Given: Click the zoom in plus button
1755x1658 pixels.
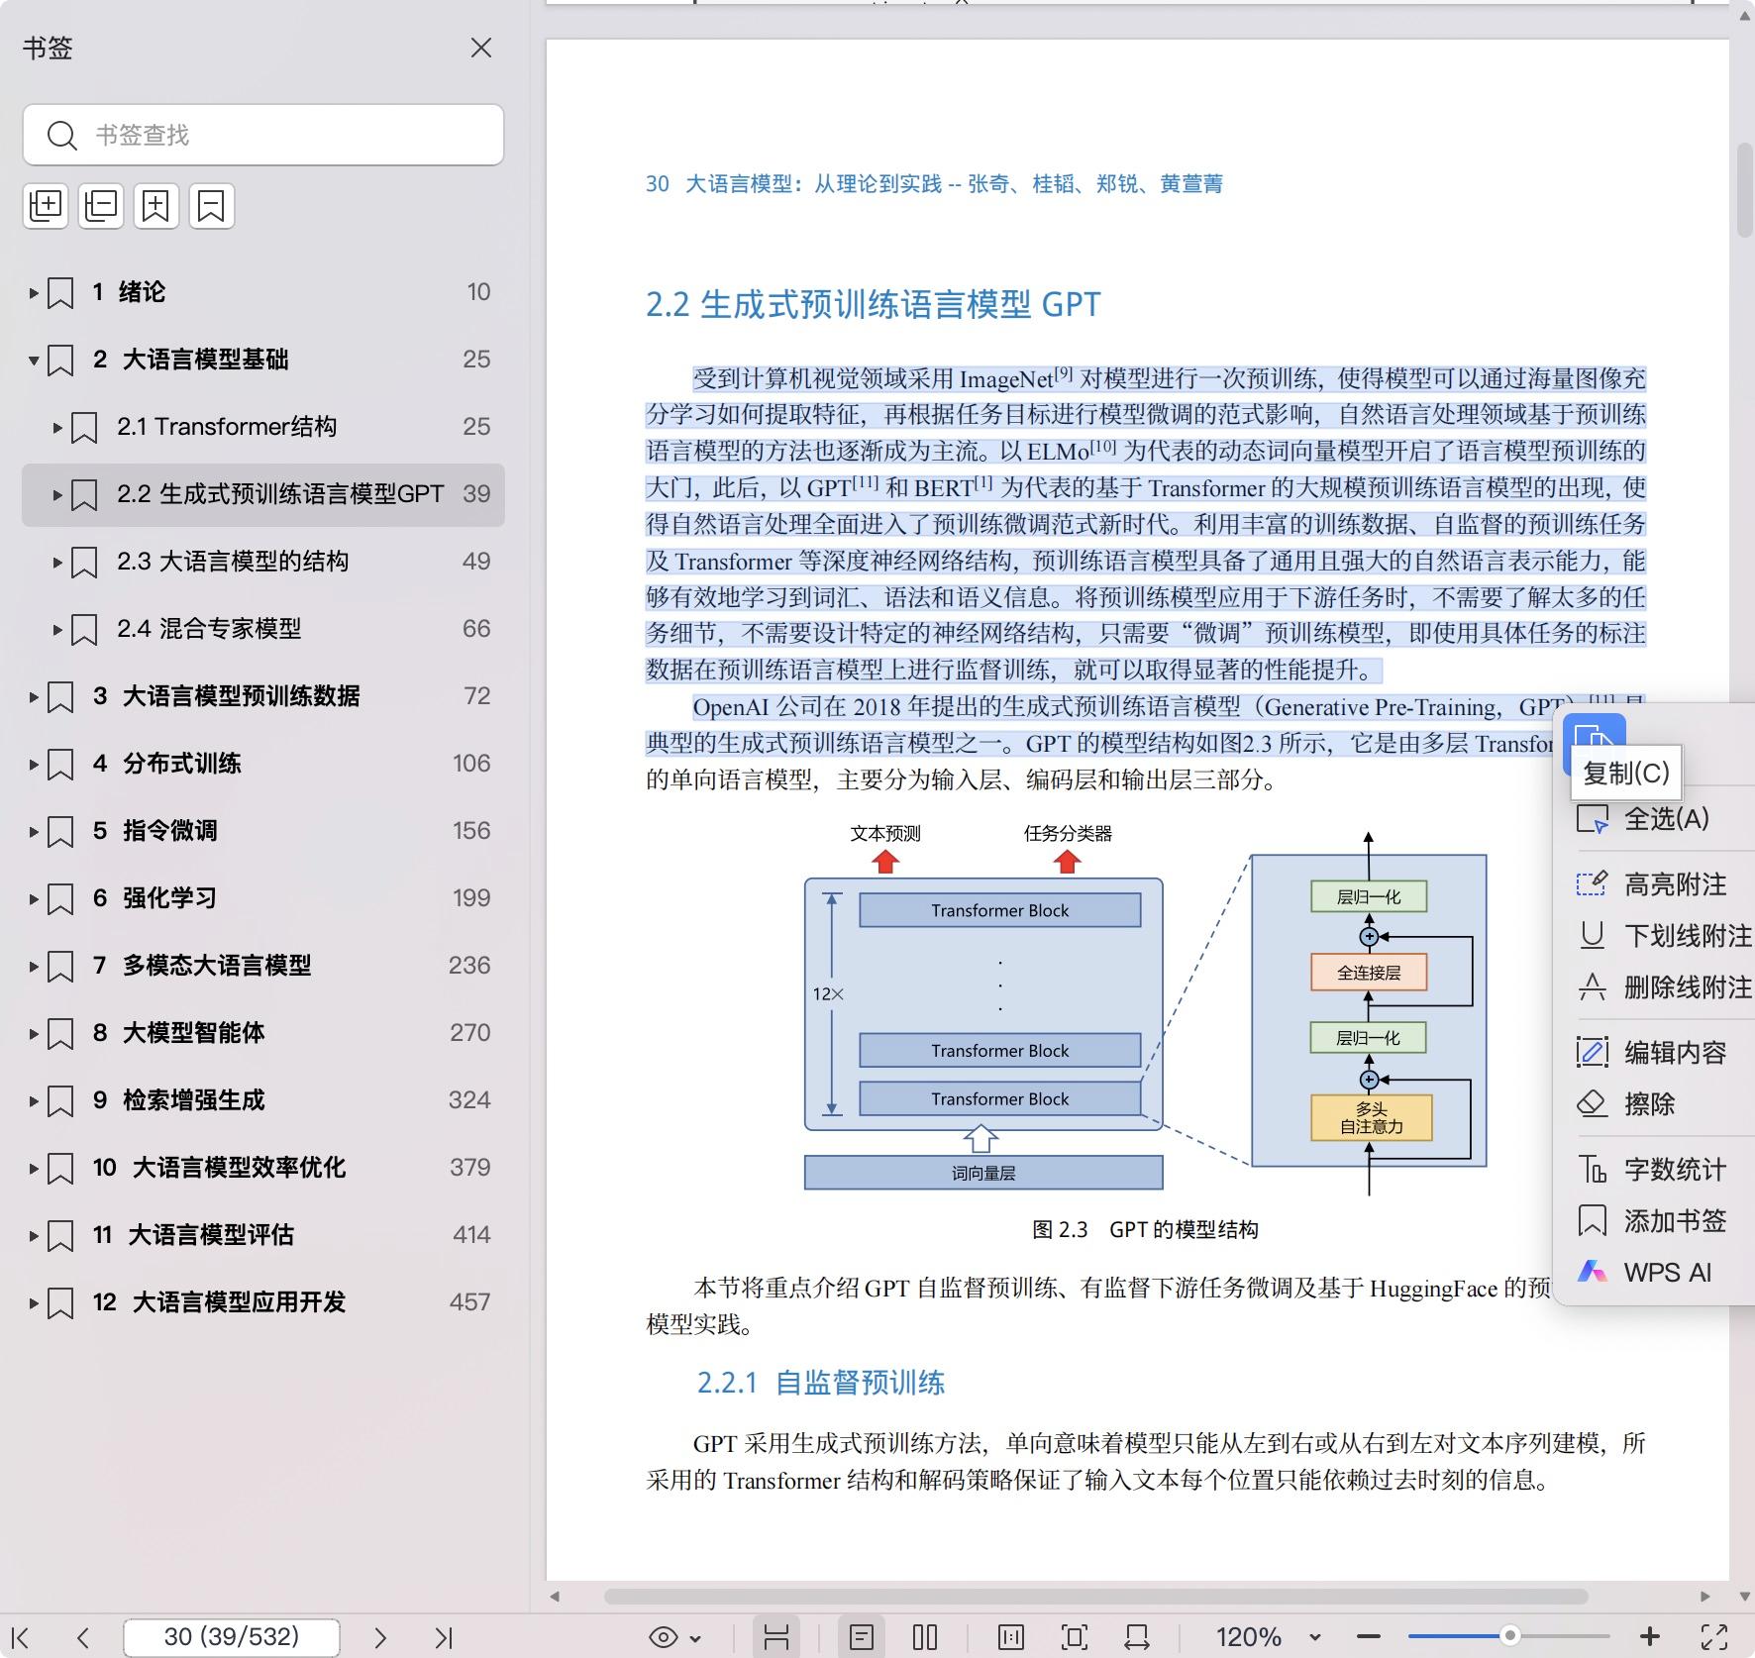Looking at the screenshot, I should click(1649, 1637).
